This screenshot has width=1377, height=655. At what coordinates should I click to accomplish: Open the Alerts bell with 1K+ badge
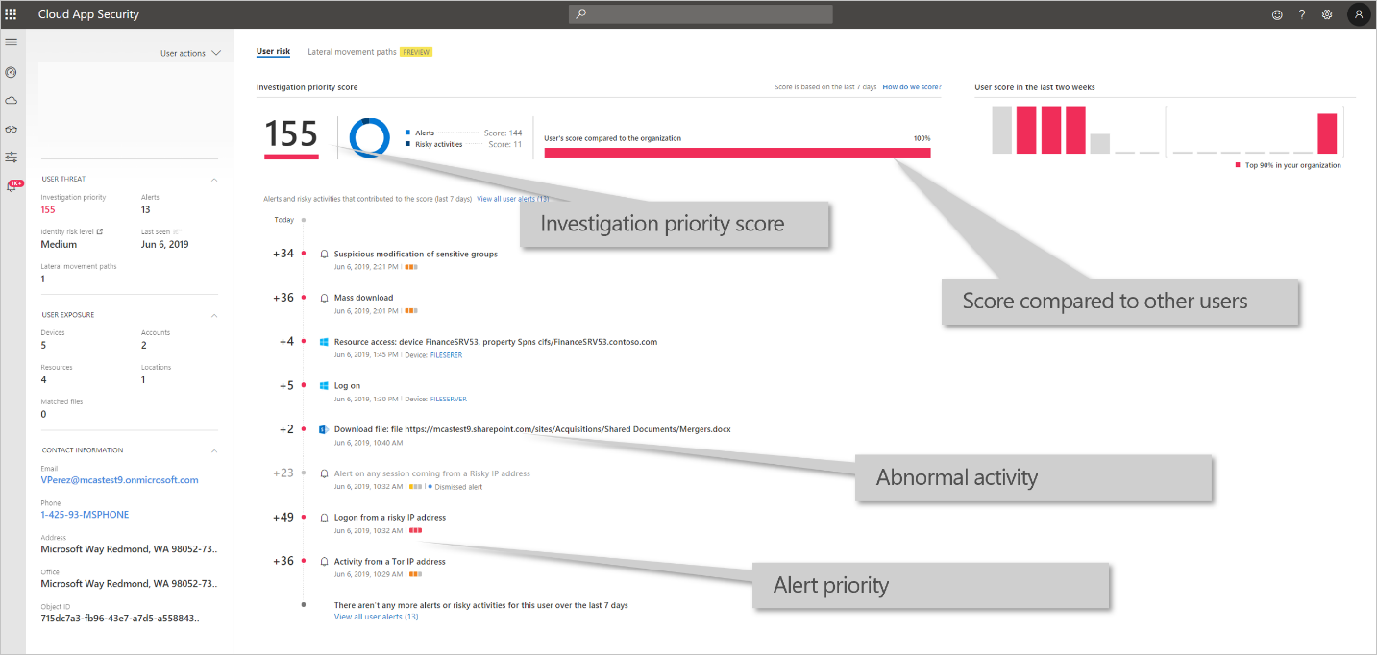pyautogui.click(x=13, y=185)
